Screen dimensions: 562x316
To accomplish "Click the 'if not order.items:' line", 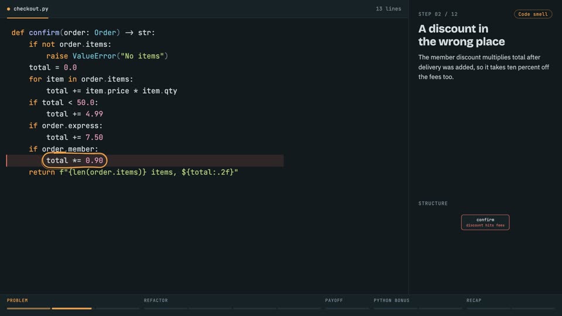I will pos(70,44).
